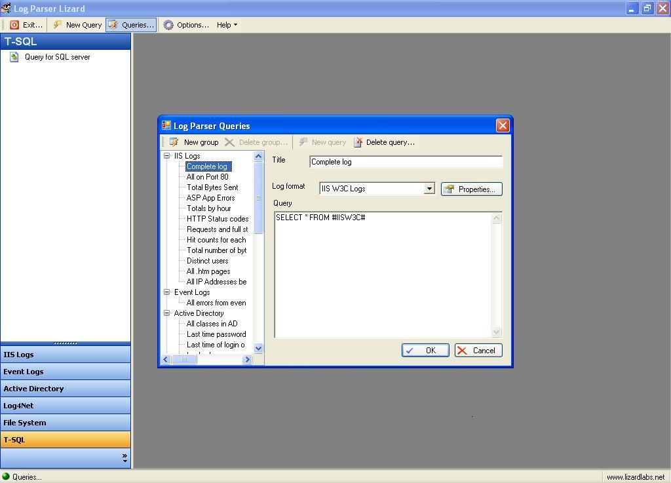This screenshot has width=671, height=483.
Task: Click the tree scroll down arrow
Action: tap(258, 348)
